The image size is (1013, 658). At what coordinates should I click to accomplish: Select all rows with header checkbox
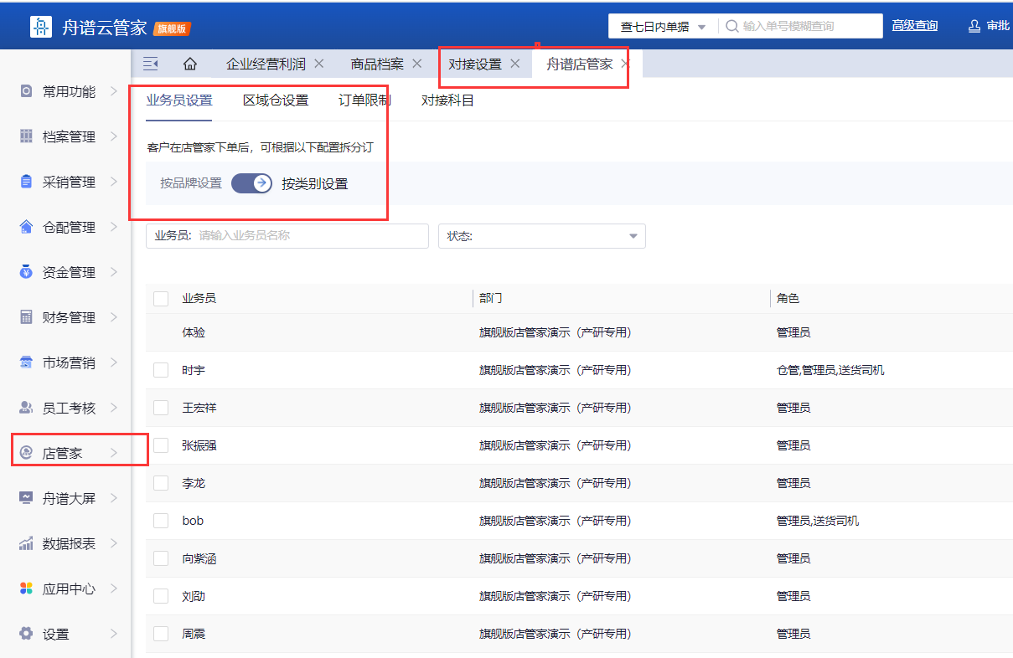[x=161, y=299]
